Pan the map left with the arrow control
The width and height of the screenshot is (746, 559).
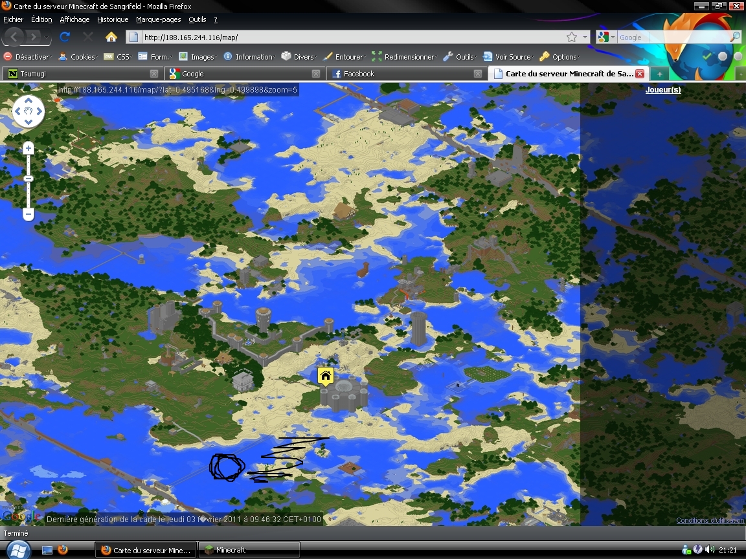[17, 111]
